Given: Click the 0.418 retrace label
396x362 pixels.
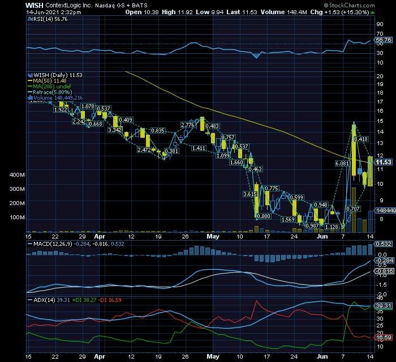Looking at the screenshot, I should (361, 139).
